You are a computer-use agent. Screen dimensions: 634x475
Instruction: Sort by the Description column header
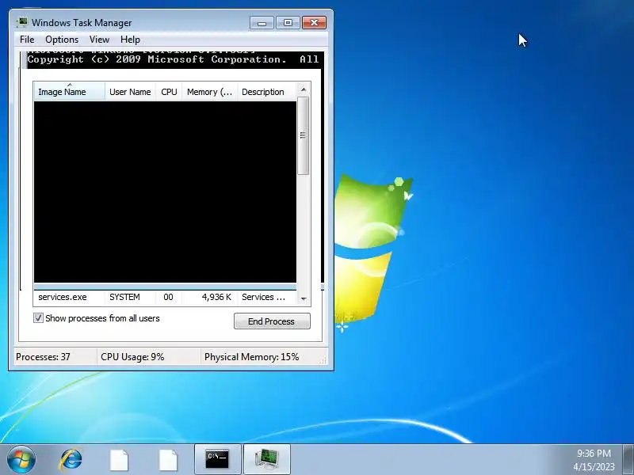[x=267, y=92]
